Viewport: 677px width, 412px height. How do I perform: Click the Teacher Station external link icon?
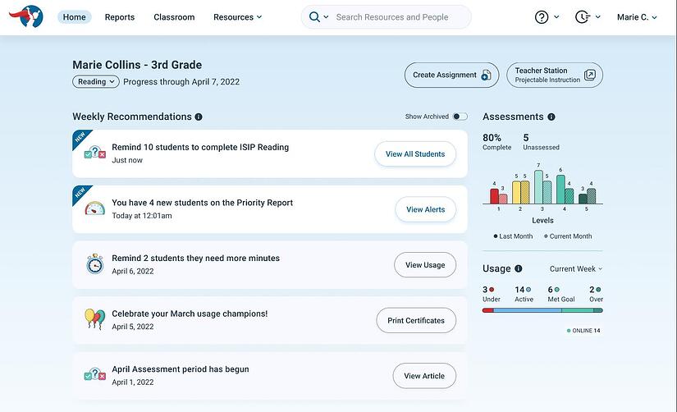click(x=590, y=76)
